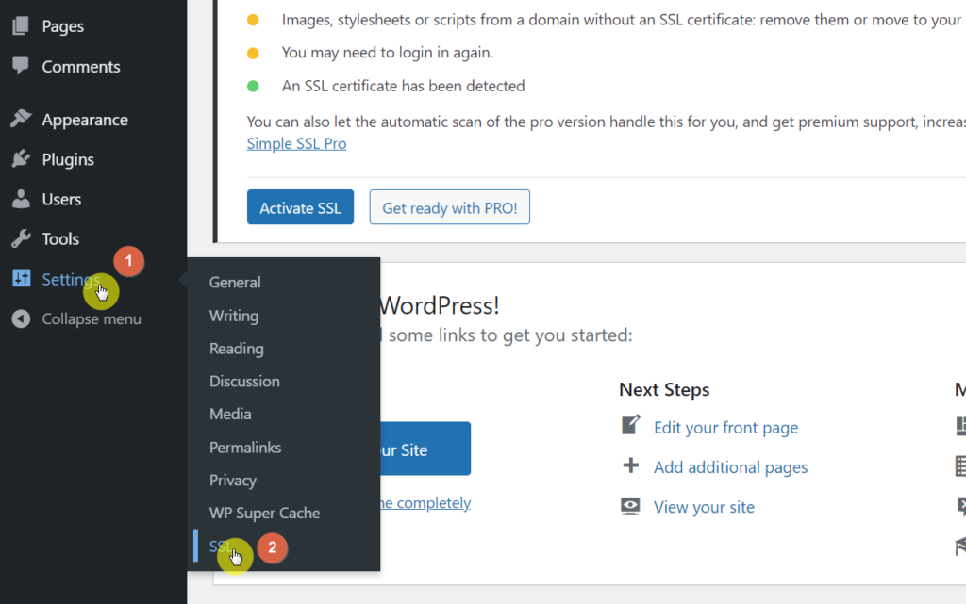Click the Plugins plug icon
Viewport: 966px width, 604px height.
click(x=21, y=158)
